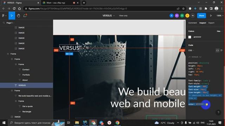Open the Windows Start menu
Screen dimensions: 225x126
coord(4,123)
